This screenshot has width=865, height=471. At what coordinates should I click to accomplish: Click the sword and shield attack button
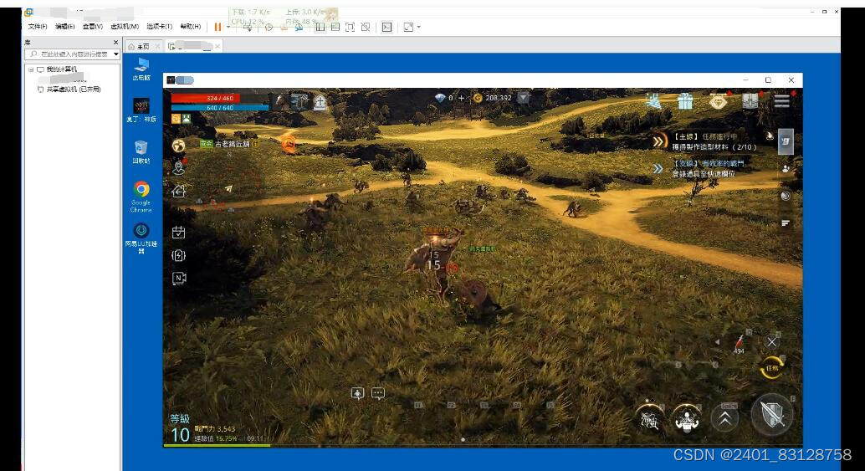click(x=772, y=415)
